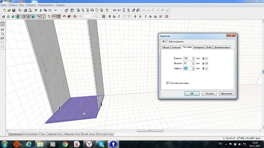Click the Cut scissors icon

pos(40,10)
